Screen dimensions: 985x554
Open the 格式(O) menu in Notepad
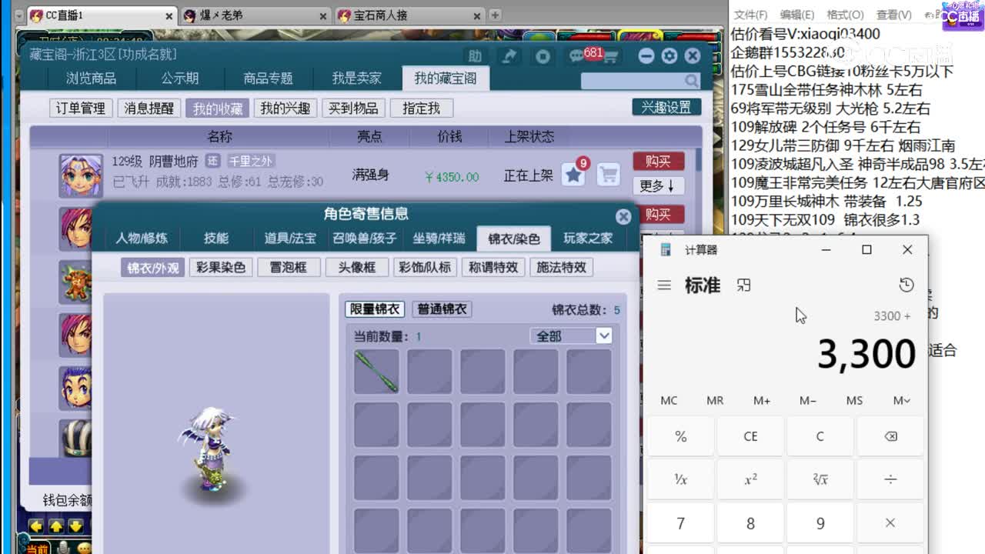point(843,15)
